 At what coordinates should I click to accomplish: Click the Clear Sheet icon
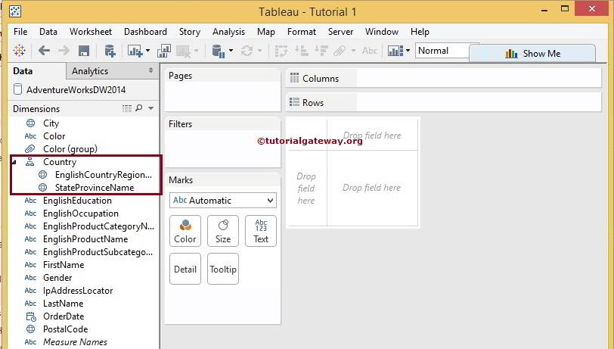[183, 51]
